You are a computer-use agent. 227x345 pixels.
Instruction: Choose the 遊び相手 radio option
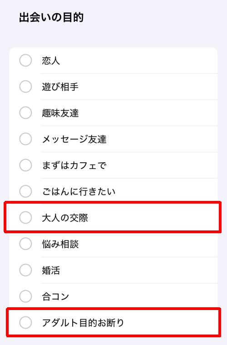pos(25,86)
